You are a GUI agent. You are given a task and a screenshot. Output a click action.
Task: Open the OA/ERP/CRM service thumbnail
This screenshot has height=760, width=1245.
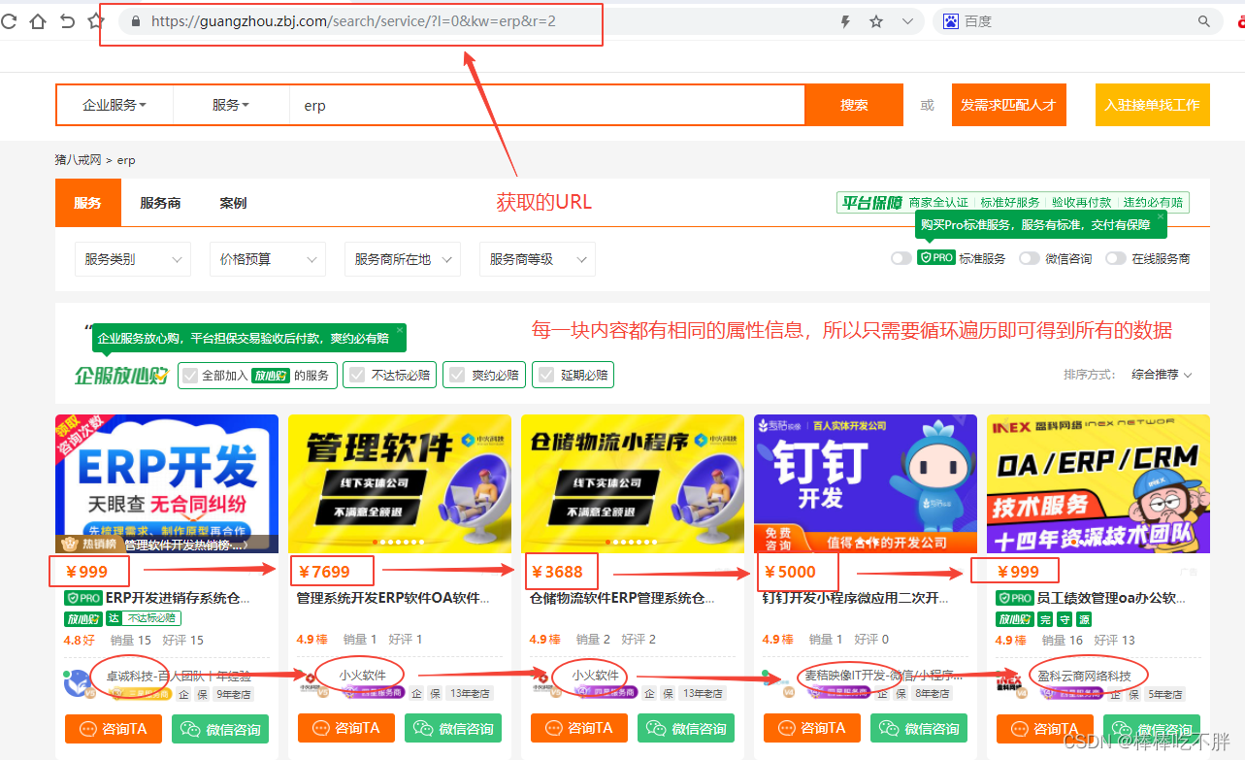coord(1098,483)
